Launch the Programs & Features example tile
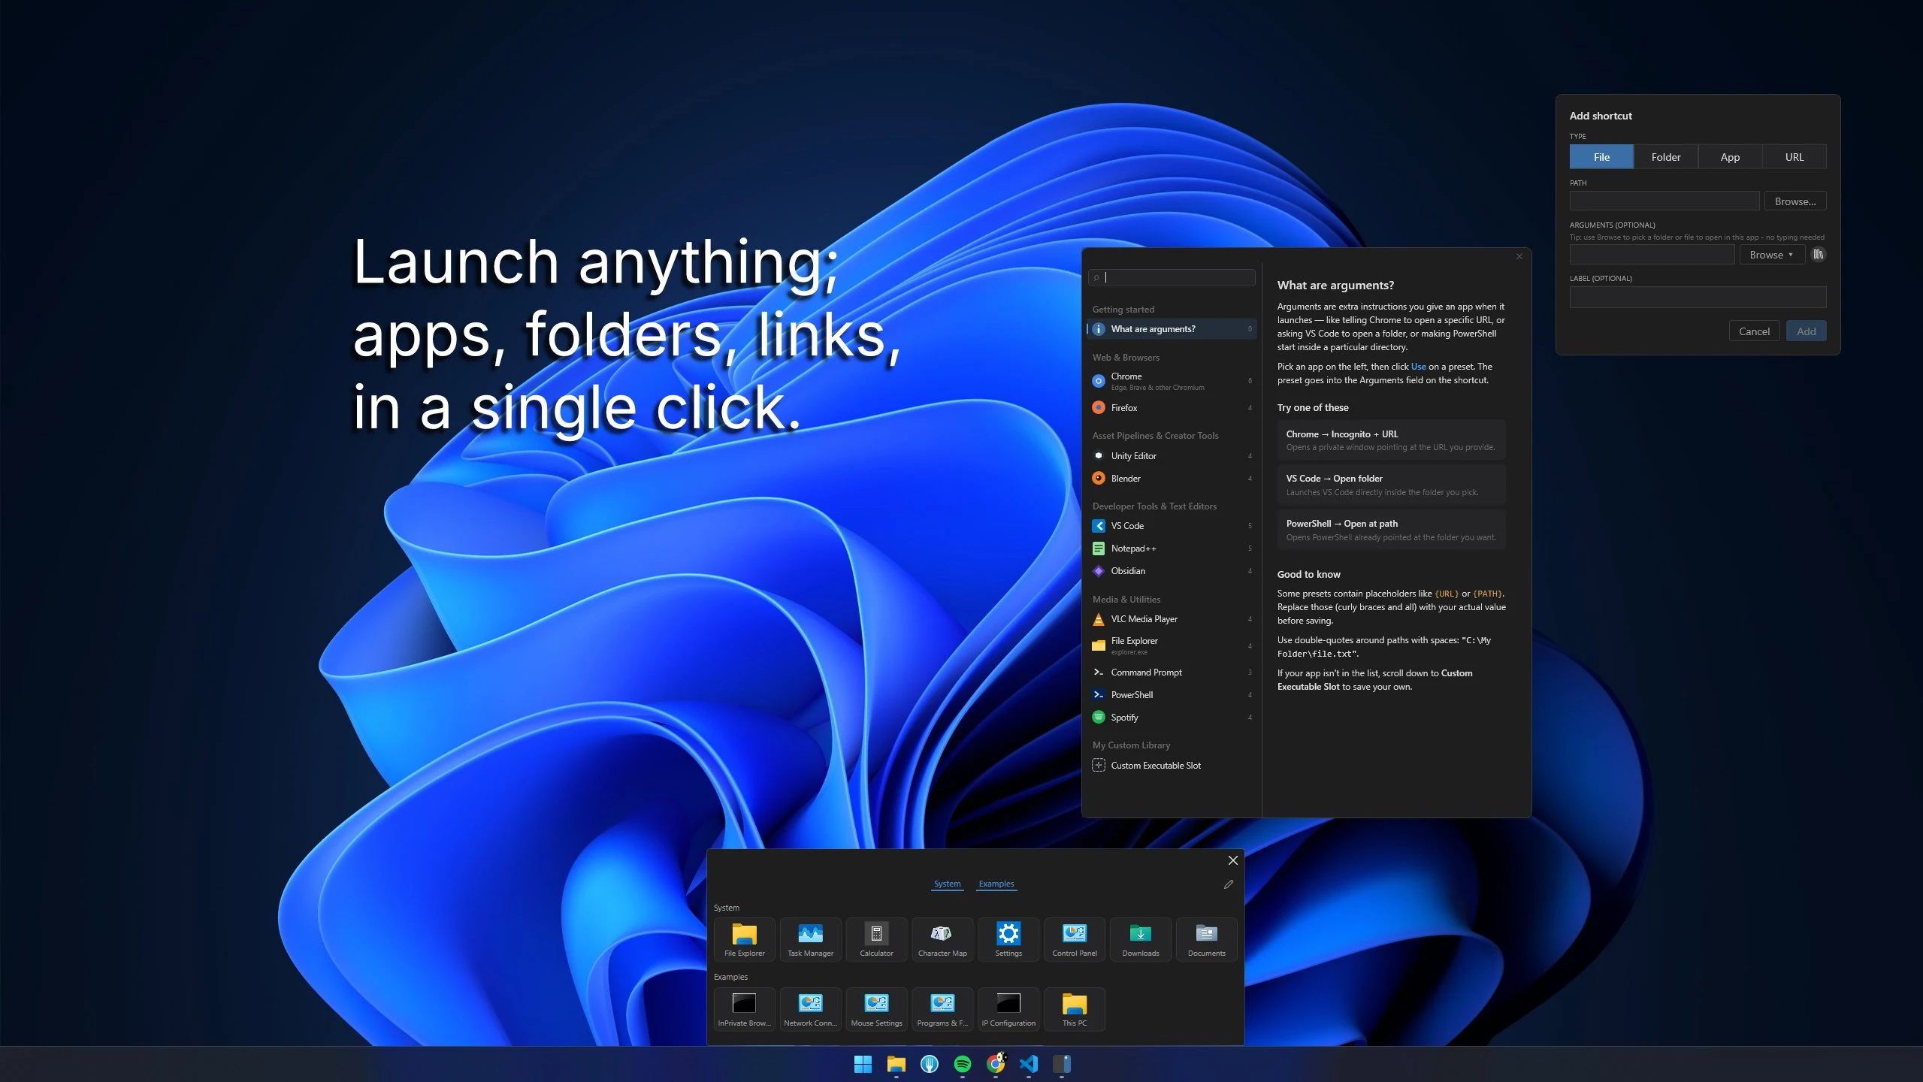 (x=942, y=1009)
